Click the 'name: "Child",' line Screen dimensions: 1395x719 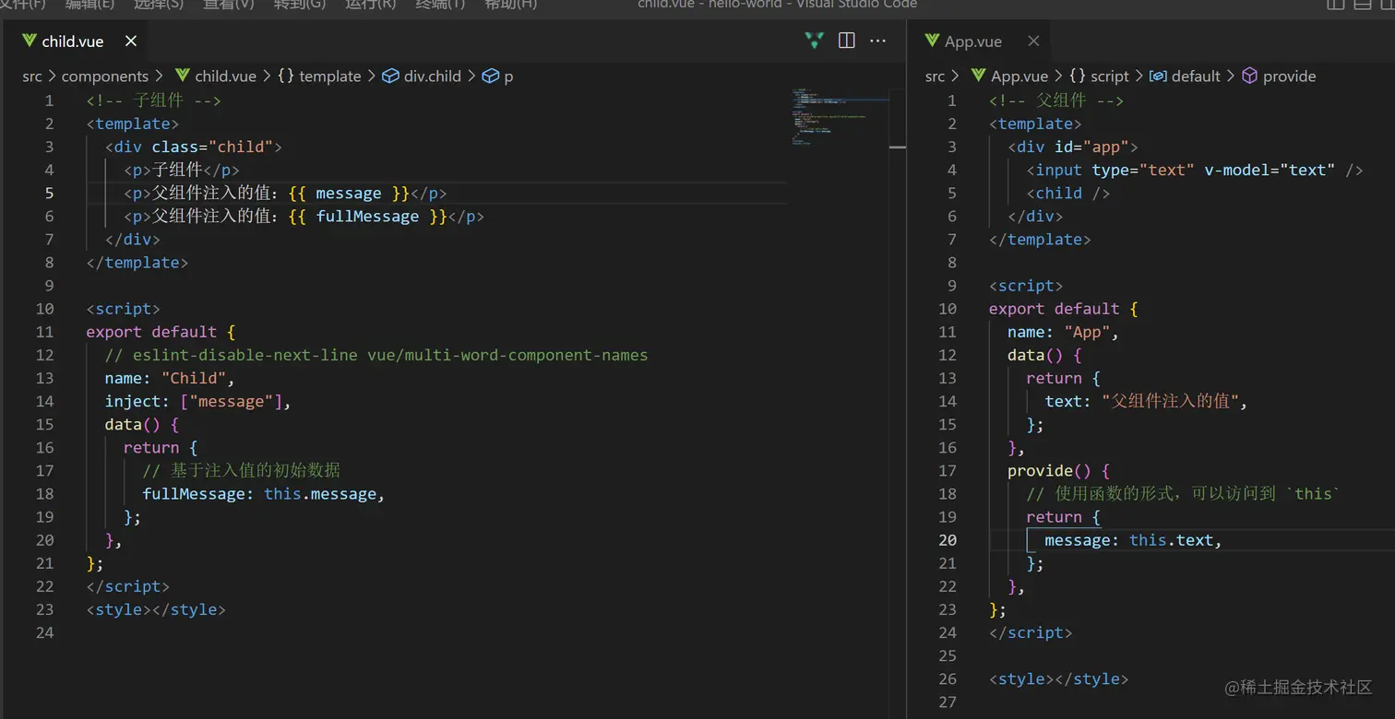[x=171, y=378]
